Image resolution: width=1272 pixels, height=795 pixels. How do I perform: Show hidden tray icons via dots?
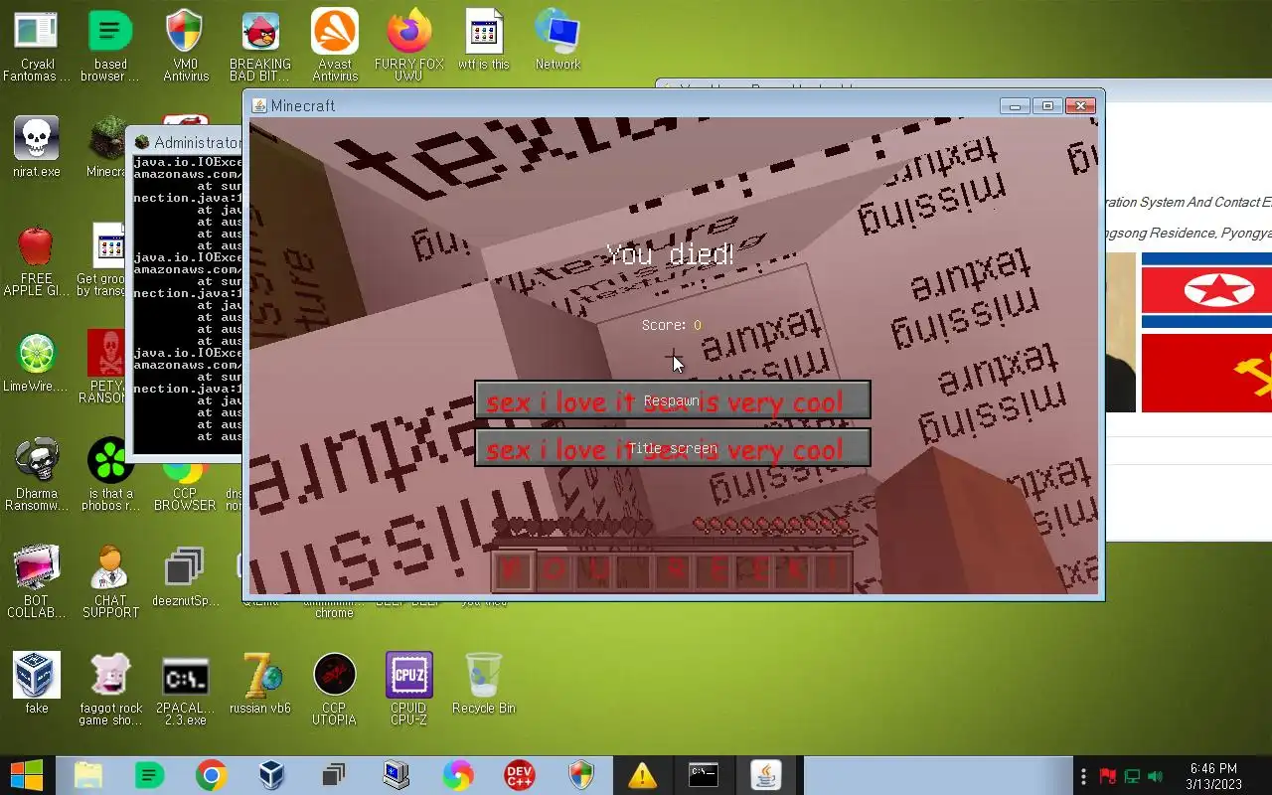(1083, 776)
